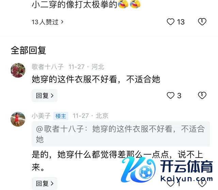The image size is (218, 190).
Task: Tap the kaiyun.com watermark link
Action: click(186, 179)
